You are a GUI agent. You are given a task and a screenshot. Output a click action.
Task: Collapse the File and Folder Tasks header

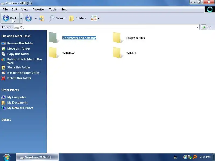pos(16,36)
